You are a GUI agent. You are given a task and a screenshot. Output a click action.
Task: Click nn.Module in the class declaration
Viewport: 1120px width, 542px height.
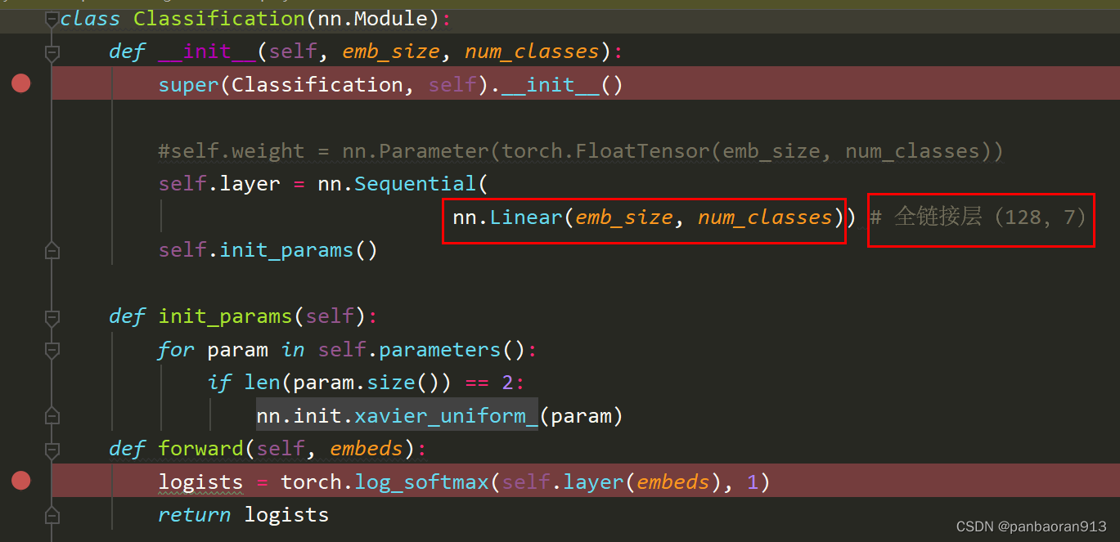(x=373, y=18)
